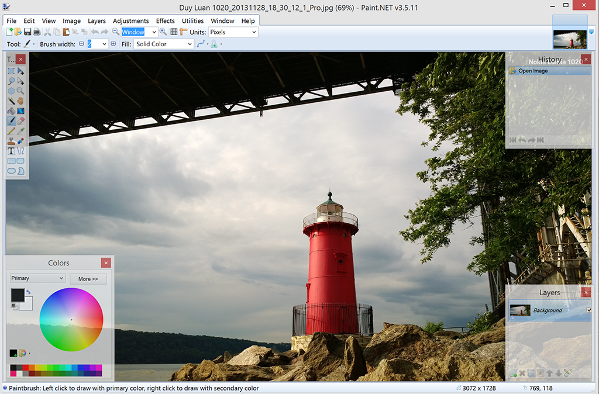Activate the Clone Stamp tool
This screenshot has width=599, height=394.
11,141
